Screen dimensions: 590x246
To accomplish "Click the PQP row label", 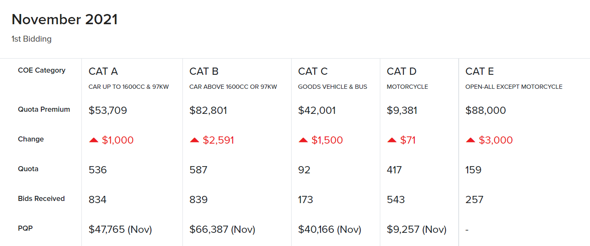I will tap(25, 229).
